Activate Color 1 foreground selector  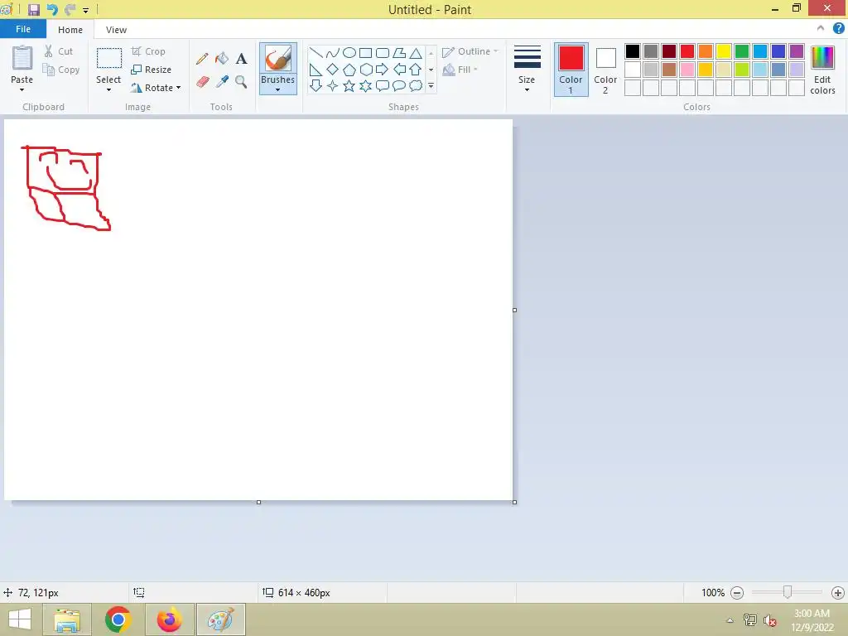tap(571, 70)
